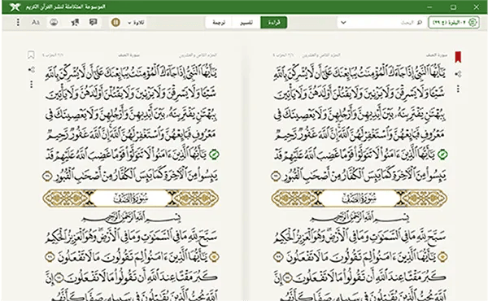Switch to the ترجمة (translation) tab
This screenshot has height=301, width=488.
point(219,23)
